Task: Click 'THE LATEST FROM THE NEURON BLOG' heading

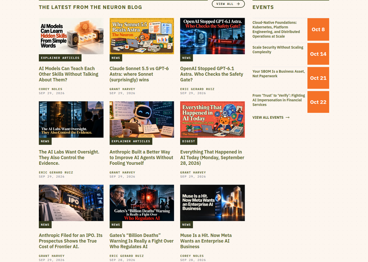Action: coord(90,7)
